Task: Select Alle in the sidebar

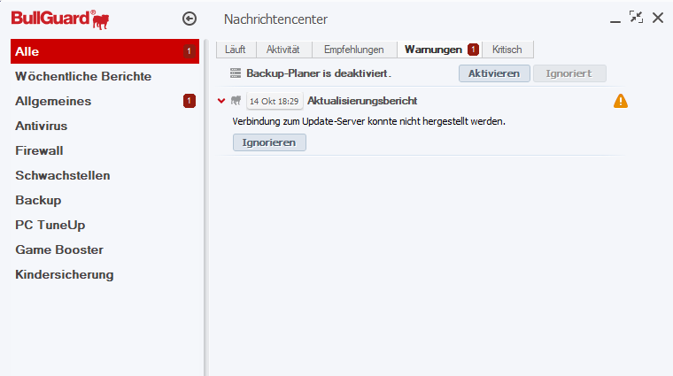Action: pos(104,51)
